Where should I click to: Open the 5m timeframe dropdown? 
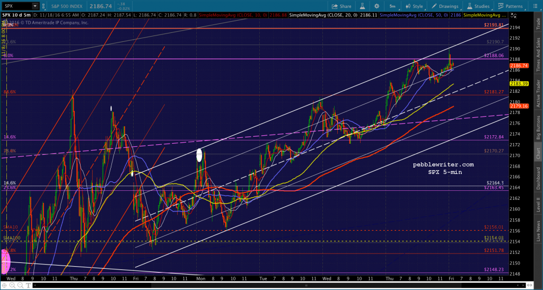click(x=392, y=6)
